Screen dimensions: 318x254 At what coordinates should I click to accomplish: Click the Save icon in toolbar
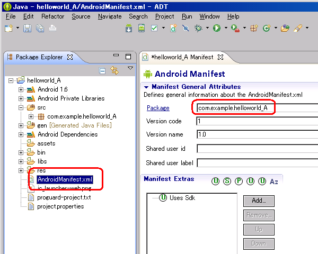27,28
